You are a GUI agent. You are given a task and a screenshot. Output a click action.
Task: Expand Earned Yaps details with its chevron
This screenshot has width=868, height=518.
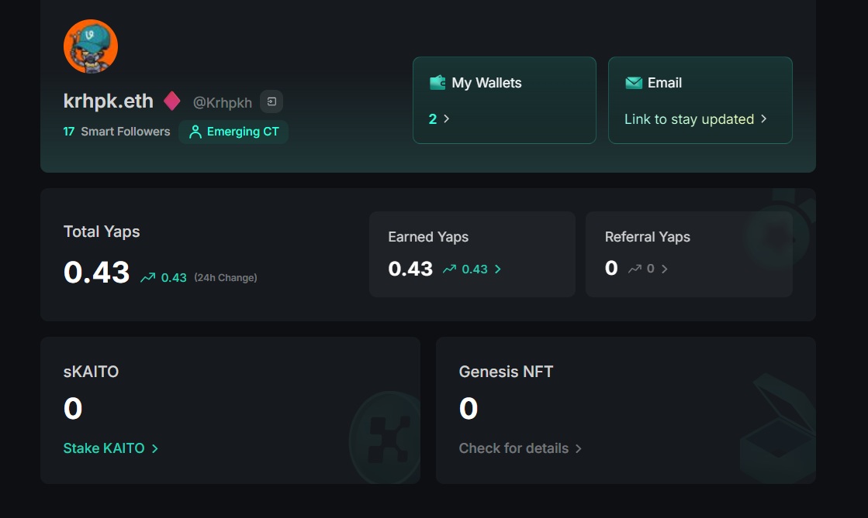click(497, 269)
